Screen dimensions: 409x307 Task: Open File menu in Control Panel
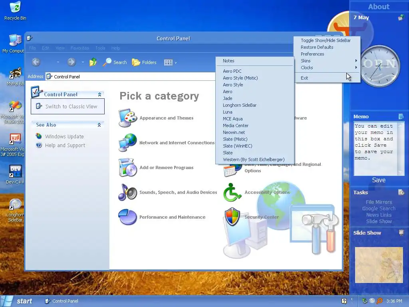[x=32, y=48]
